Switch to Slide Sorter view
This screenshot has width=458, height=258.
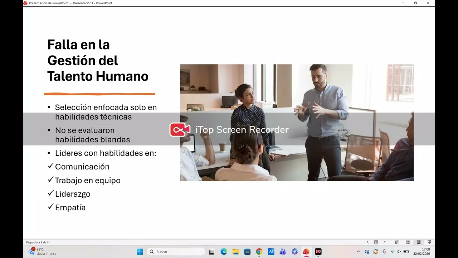coord(408,242)
